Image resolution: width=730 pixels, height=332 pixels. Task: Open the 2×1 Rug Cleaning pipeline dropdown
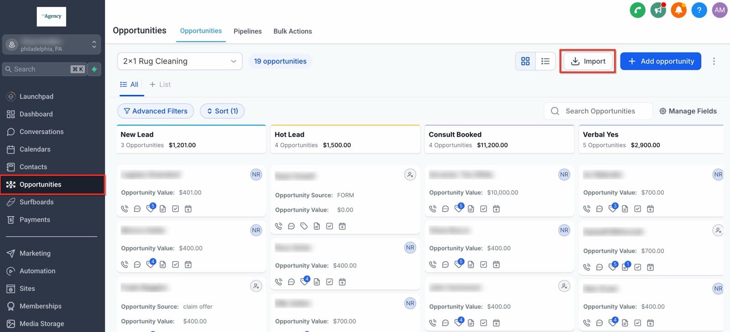click(180, 61)
